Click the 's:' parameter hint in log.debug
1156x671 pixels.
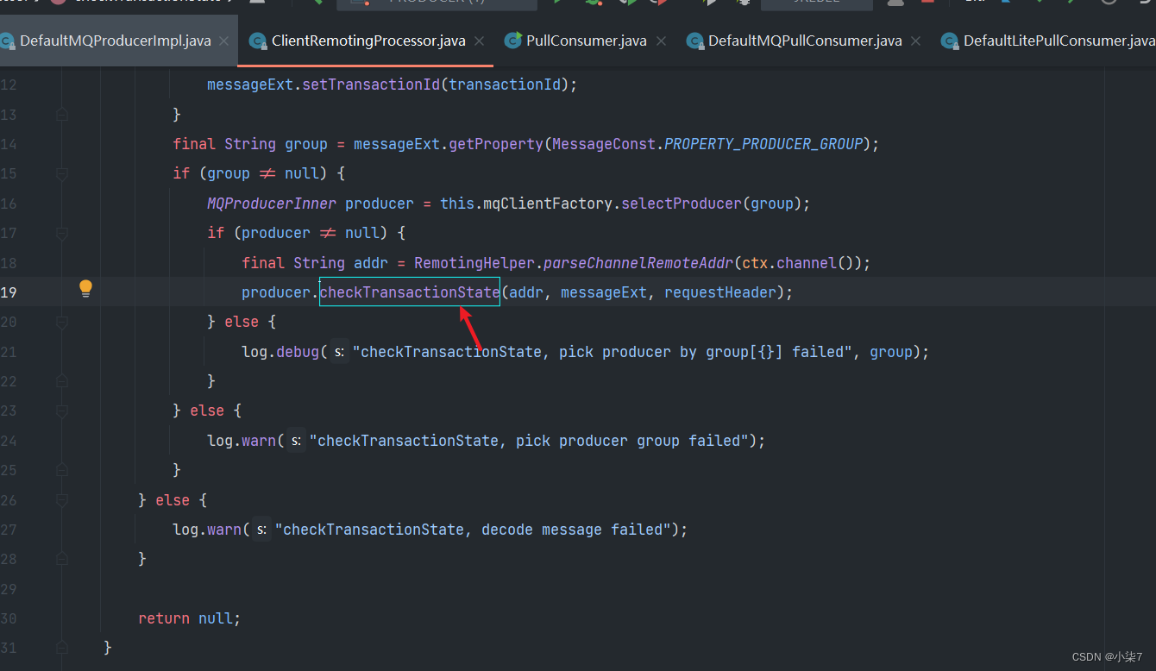339,352
